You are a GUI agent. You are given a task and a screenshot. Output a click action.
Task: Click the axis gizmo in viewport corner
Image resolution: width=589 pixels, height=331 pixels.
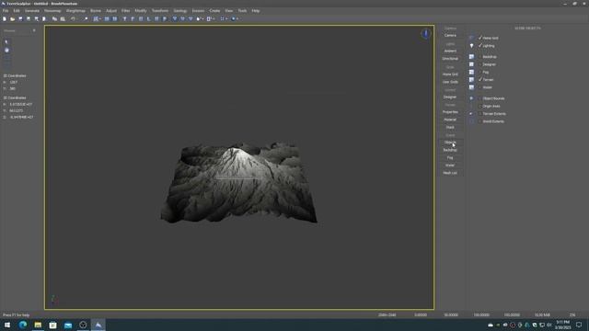(54, 299)
